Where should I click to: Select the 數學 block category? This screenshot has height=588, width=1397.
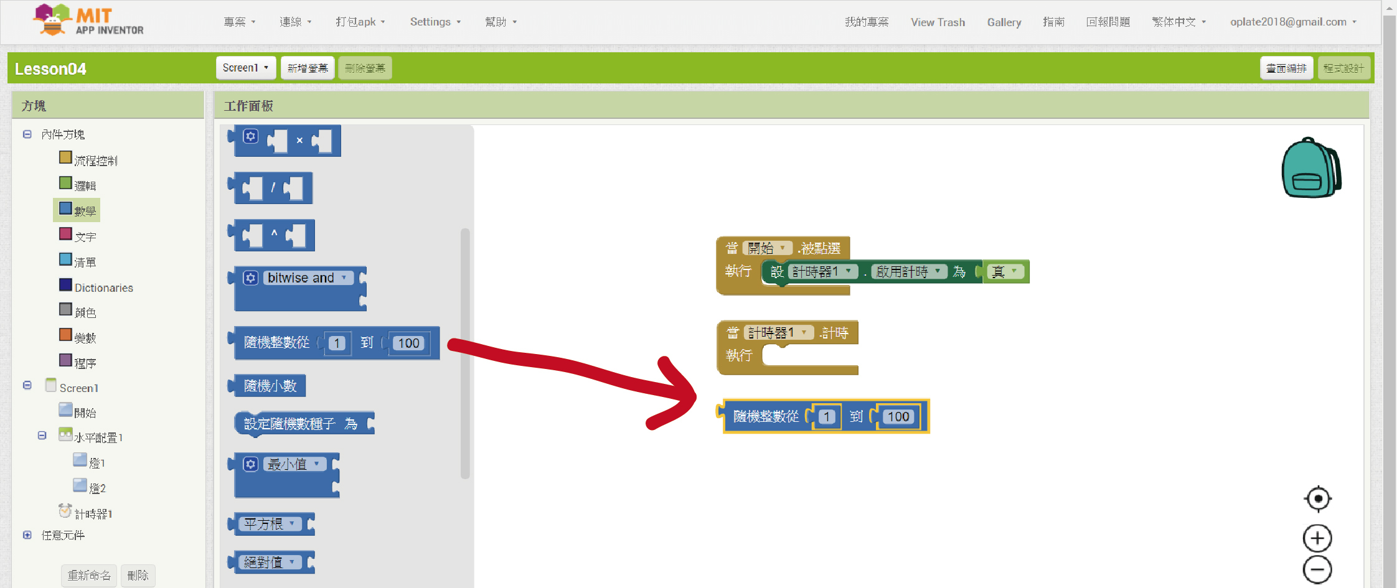78,210
